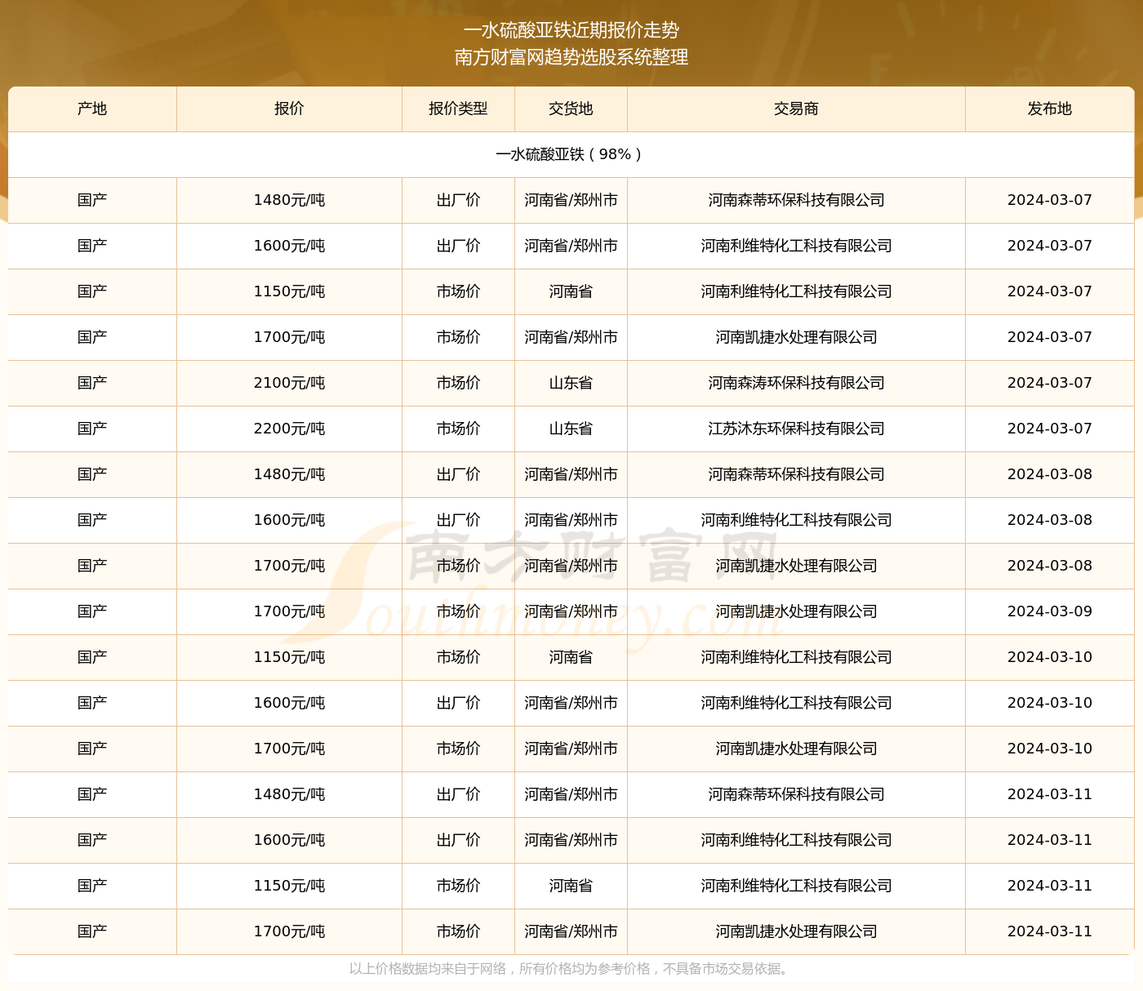Click 国产 in the 2100元/吨 row
This screenshot has width=1143, height=991.
92,383
